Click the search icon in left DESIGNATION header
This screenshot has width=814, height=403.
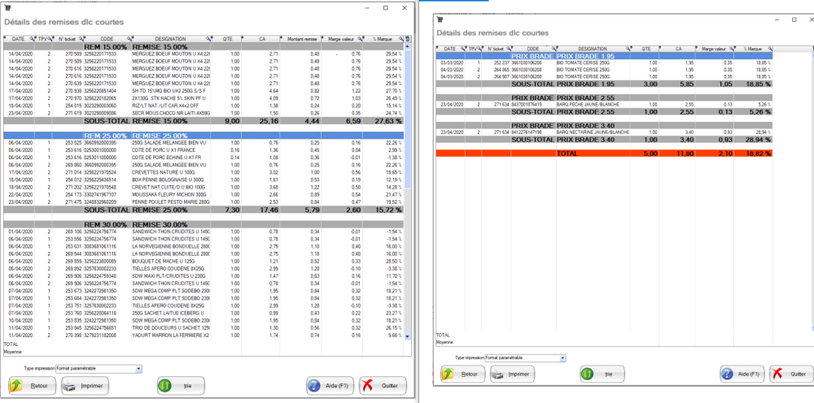(209, 38)
